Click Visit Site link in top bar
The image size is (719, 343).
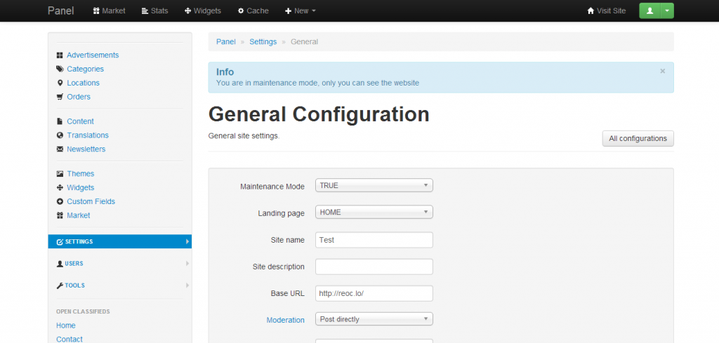pyautogui.click(x=606, y=11)
